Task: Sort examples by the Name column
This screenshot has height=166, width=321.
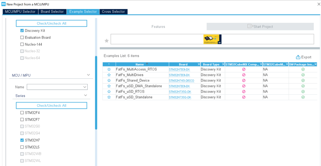Action: 142,64
